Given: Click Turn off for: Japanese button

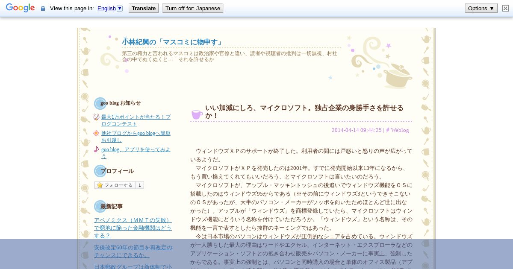Looking at the screenshot, I should (x=193, y=8).
